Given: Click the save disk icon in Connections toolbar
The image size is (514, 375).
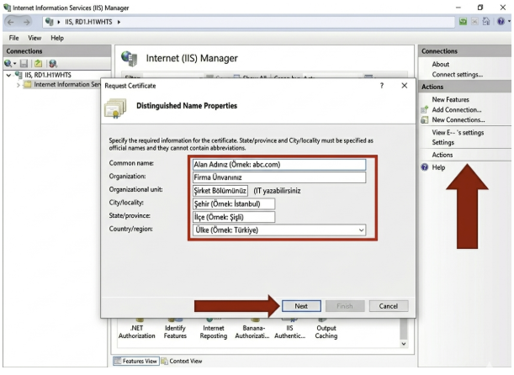Looking at the screenshot, I should point(24,63).
